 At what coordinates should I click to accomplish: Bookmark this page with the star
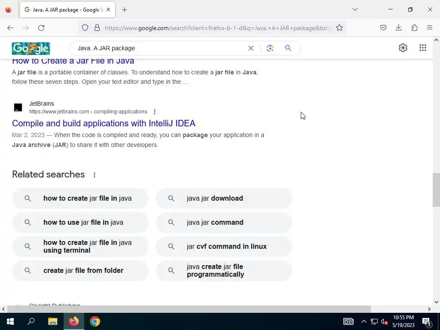click(339, 28)
